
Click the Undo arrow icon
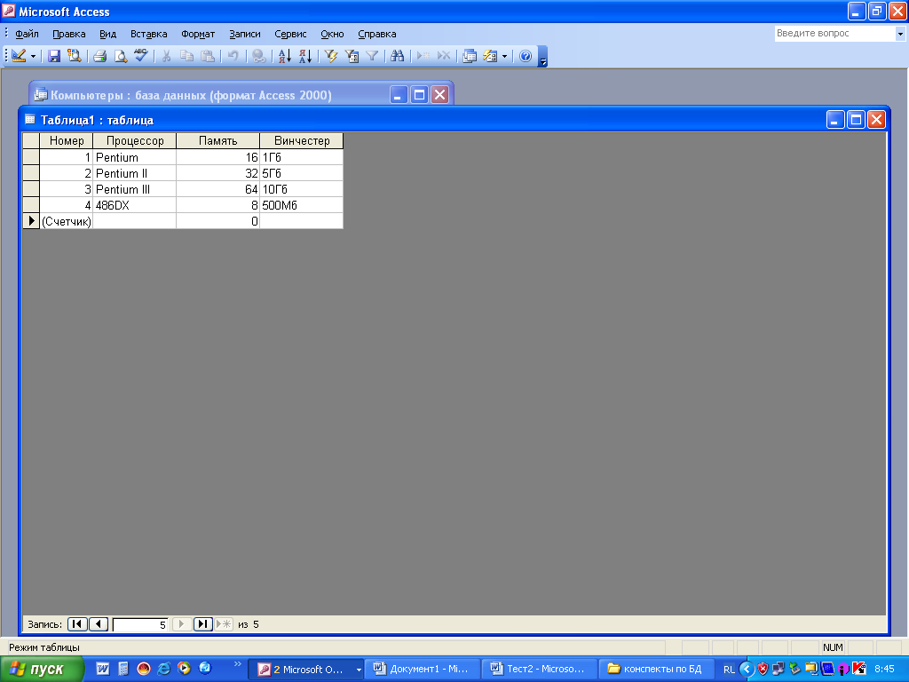coord(233,56)
